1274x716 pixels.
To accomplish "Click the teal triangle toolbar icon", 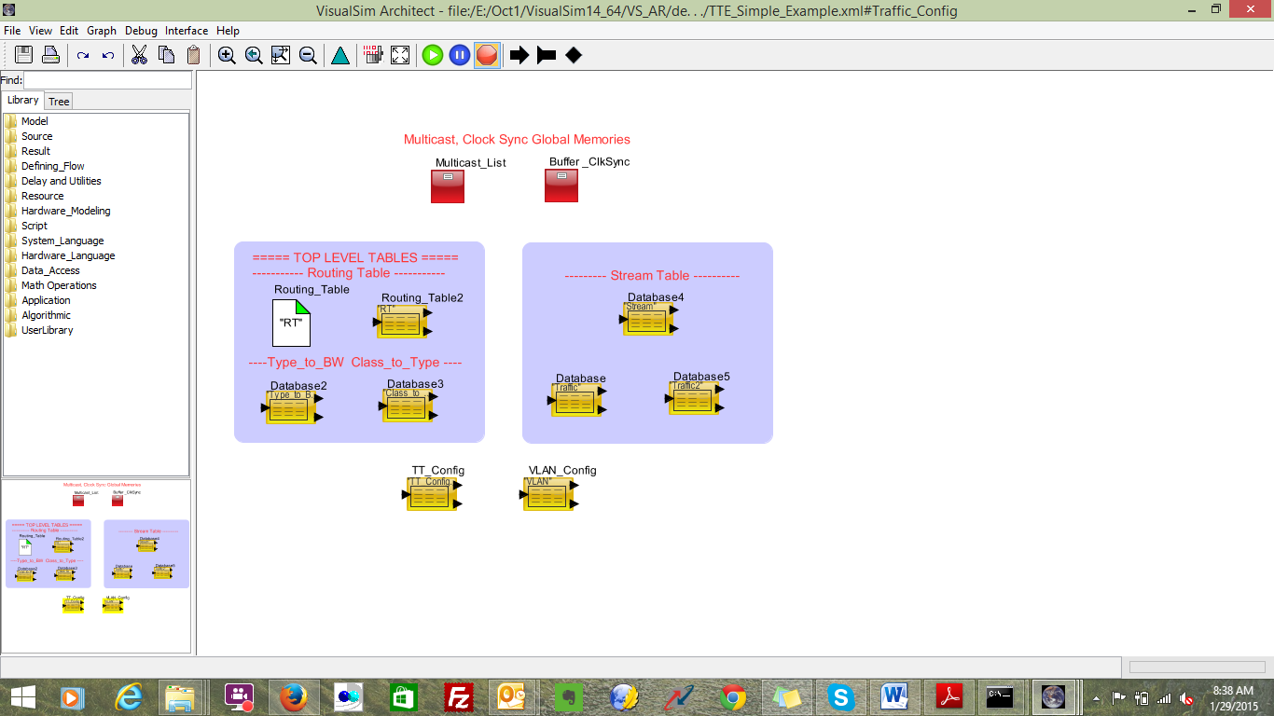I will [x=340, y=55].
